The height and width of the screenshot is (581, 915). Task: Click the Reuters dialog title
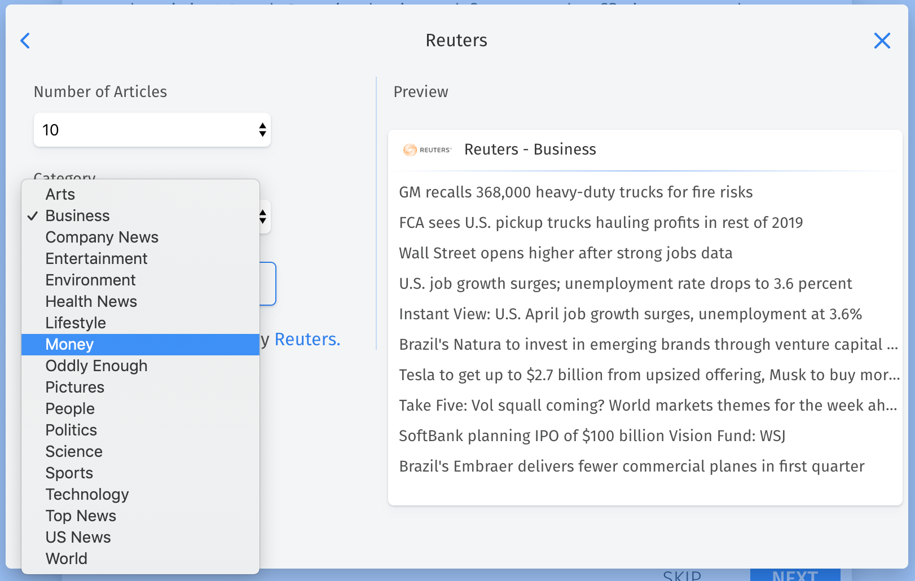(x=456, y=41)
